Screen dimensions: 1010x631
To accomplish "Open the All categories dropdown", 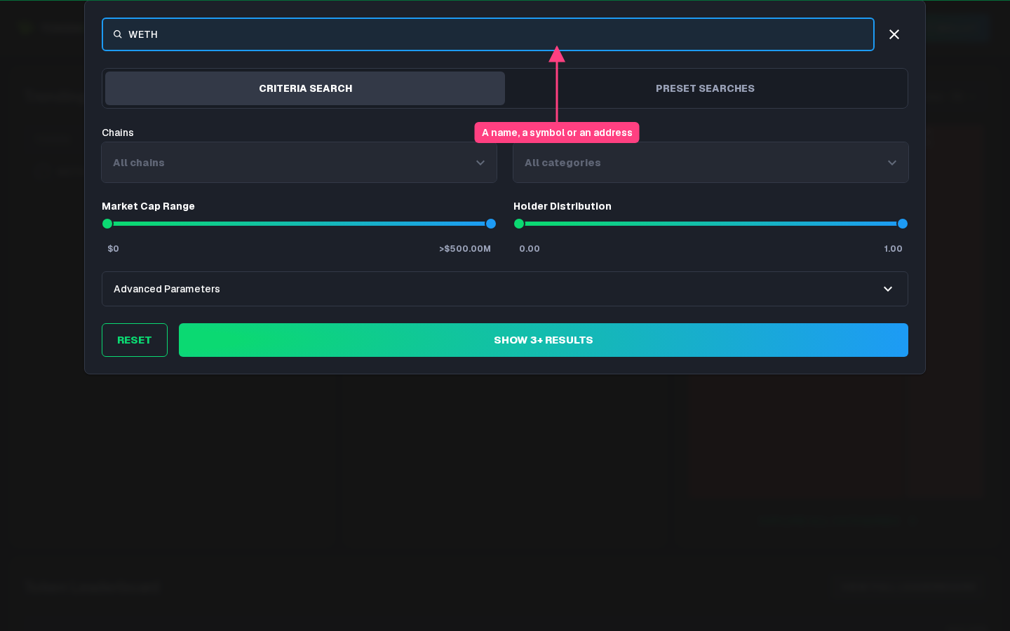I will [x=711, y=163].
